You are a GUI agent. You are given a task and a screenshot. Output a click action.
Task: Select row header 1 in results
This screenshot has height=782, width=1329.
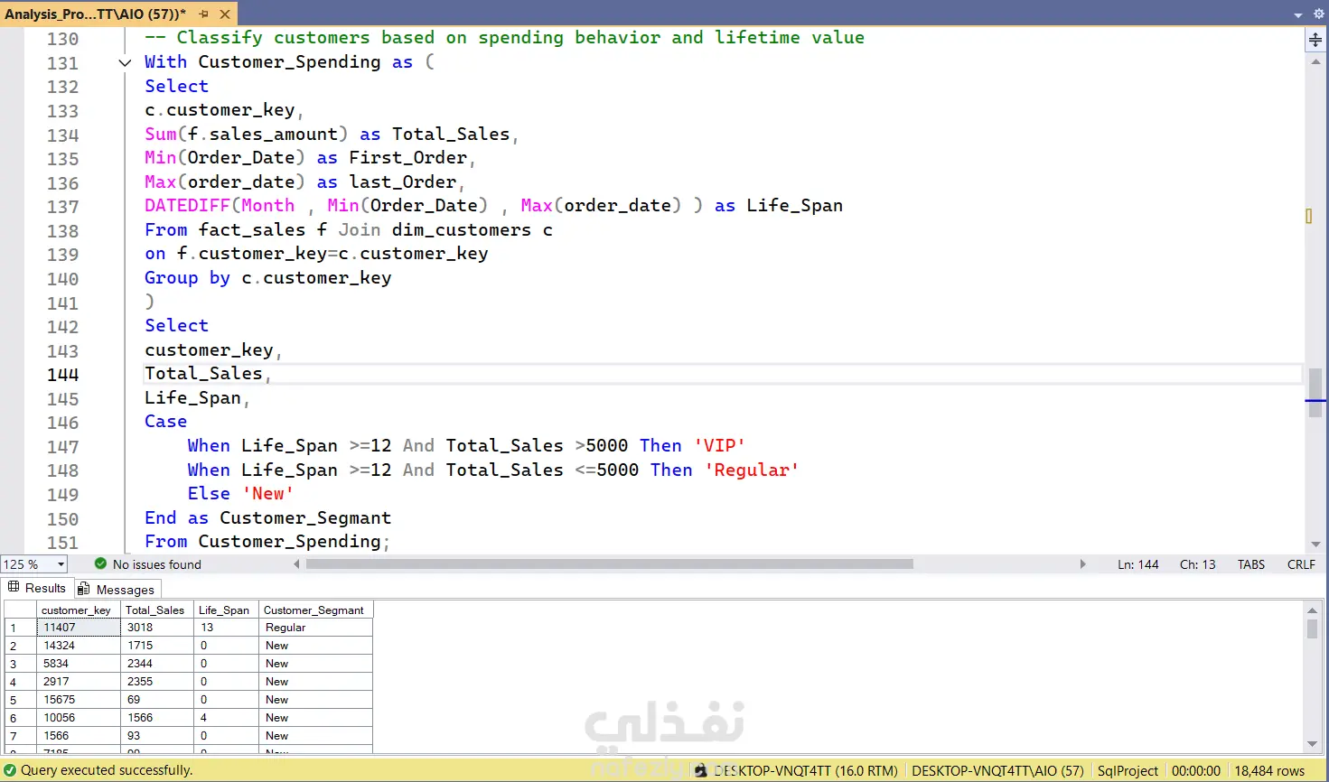pyautogui.click(x=20, y=628)
